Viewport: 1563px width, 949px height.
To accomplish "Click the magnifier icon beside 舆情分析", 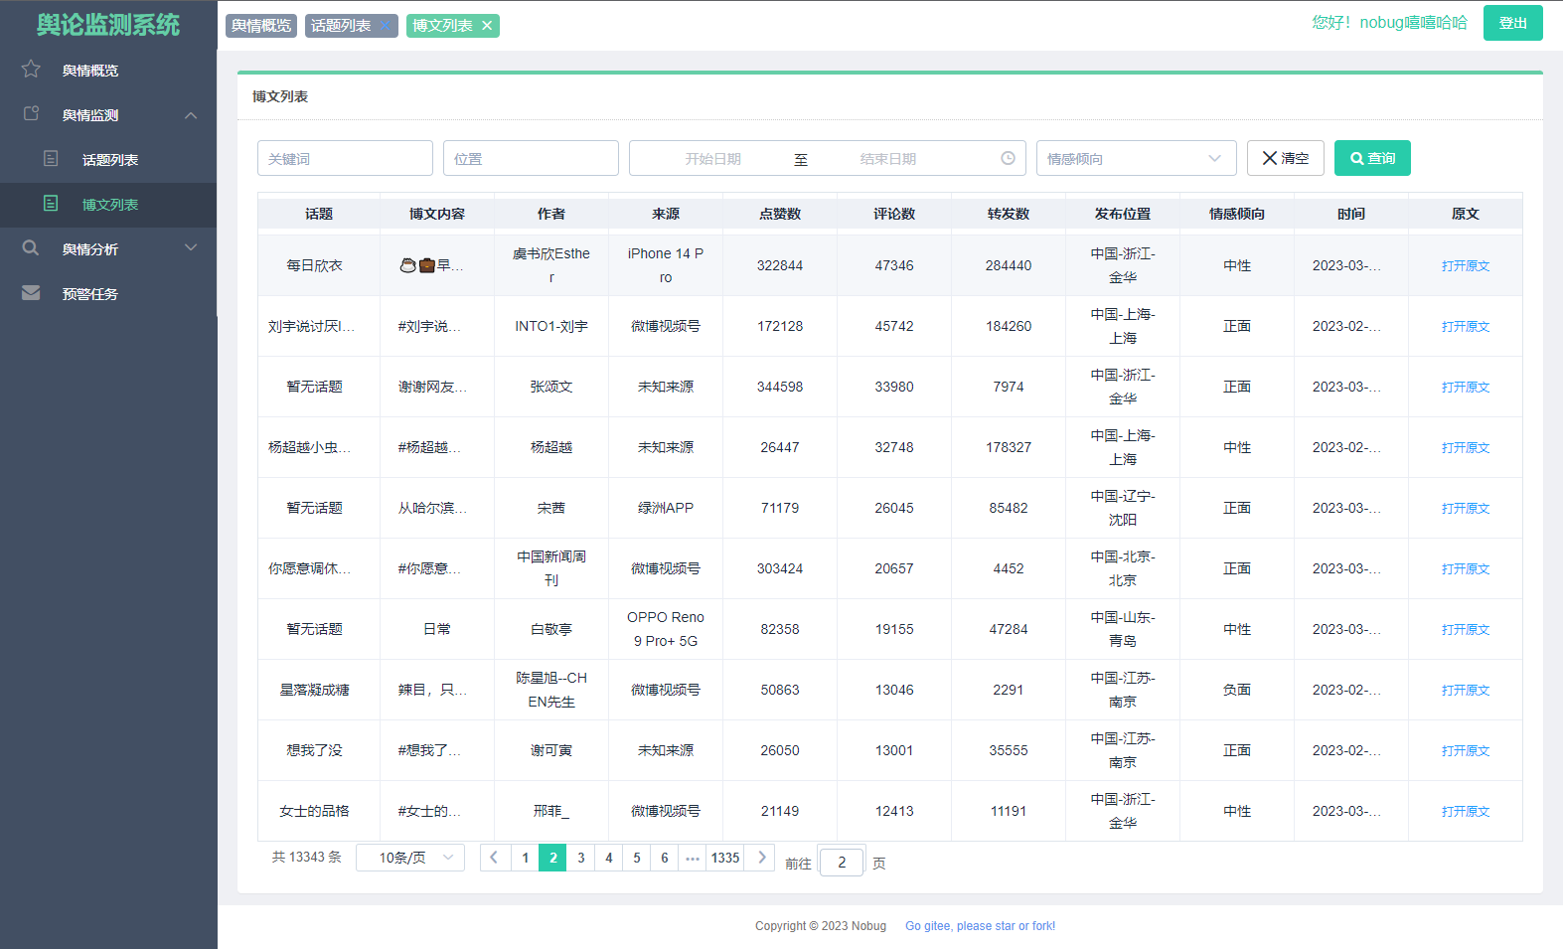I will [31, 247].
